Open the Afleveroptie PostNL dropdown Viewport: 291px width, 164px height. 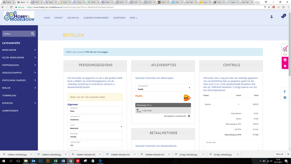tap(163, 88)
